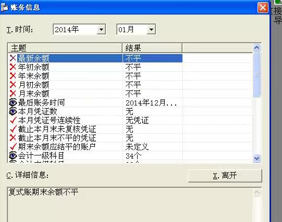Click the X.离开 button
The height and width of the screenshot is (222, 282).
(x=225, y=176)
